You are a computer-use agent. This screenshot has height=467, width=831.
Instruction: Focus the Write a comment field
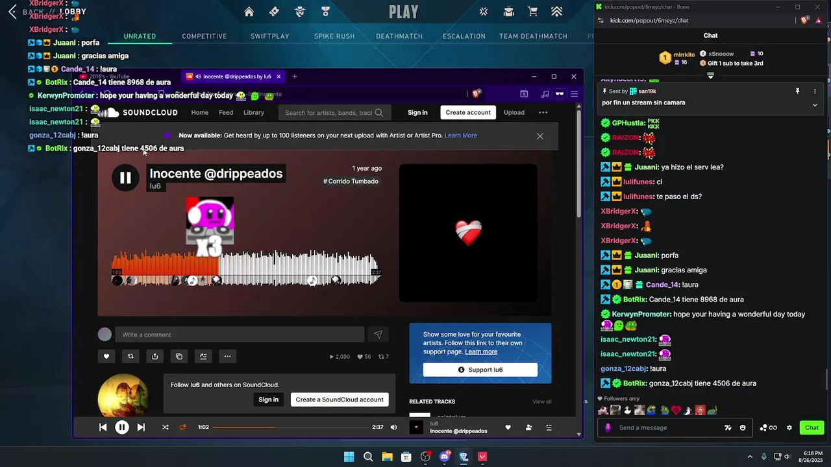[240, 335]
